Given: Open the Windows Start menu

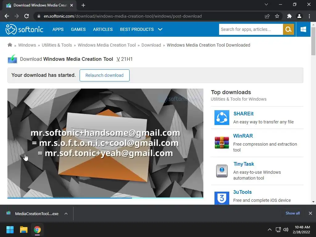Looking at the screenshot, I should coord(10,230).
